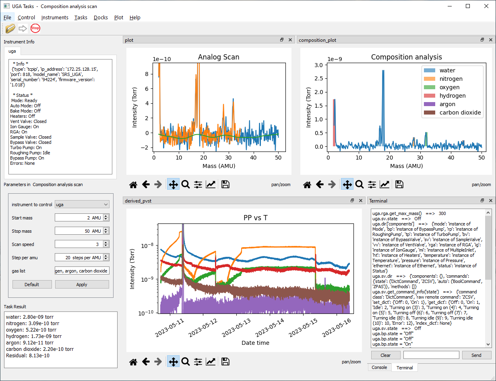Activate zoom-to-rectangle on composition plot
Viewport: 496px width, 381px height.
(x=359, y=184)
